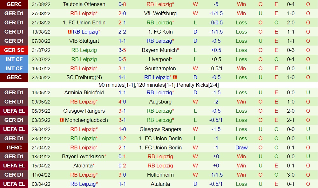Select the VfB Stuttgart team name
318x188 pixels.
coord(84,41)
